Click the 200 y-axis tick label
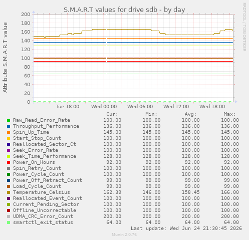The image size is (249, 240). (26, 15)
